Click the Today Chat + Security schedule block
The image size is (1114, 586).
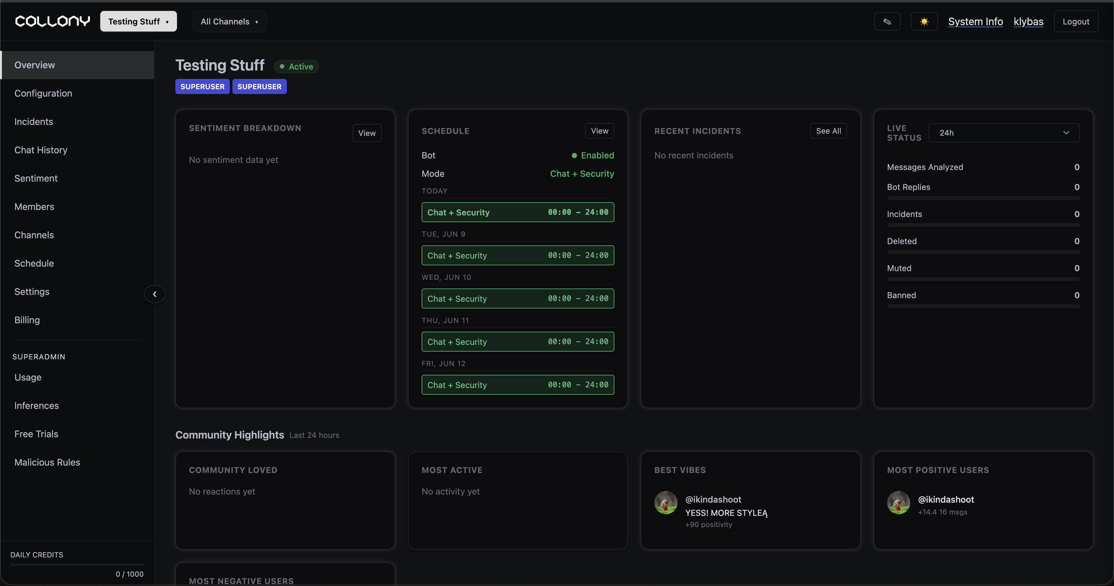pyautogui.click(x=518, y=212)
